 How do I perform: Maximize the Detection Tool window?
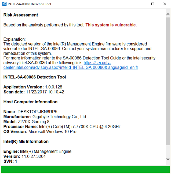[153, 4]
